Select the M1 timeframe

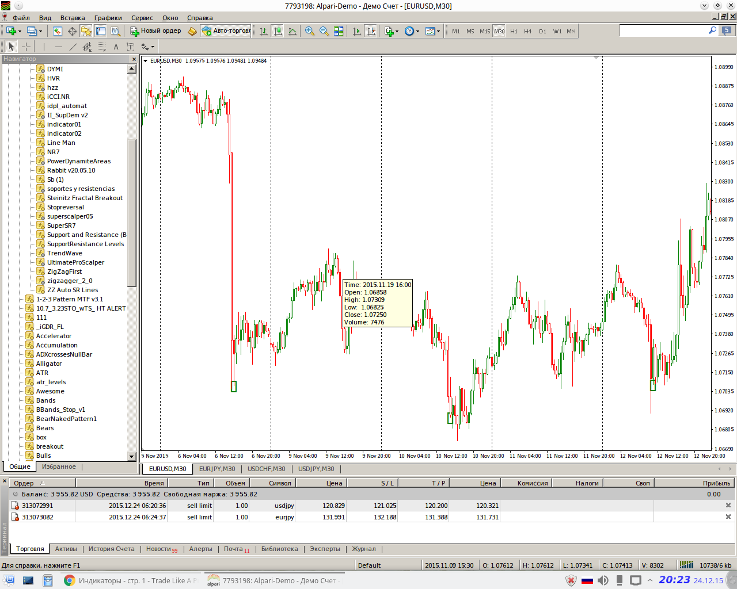456,31
